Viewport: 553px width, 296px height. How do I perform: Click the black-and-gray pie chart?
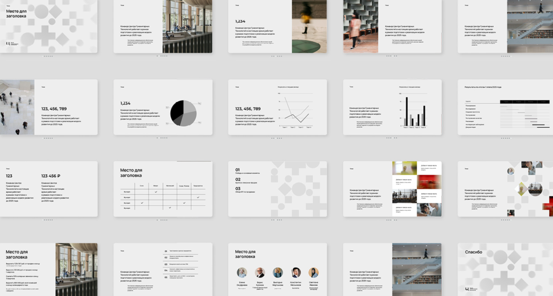pyautogui.click(x=183, y=113)
